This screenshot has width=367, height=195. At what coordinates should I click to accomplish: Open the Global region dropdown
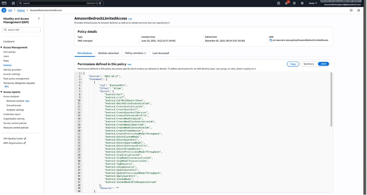click(313, 3)
